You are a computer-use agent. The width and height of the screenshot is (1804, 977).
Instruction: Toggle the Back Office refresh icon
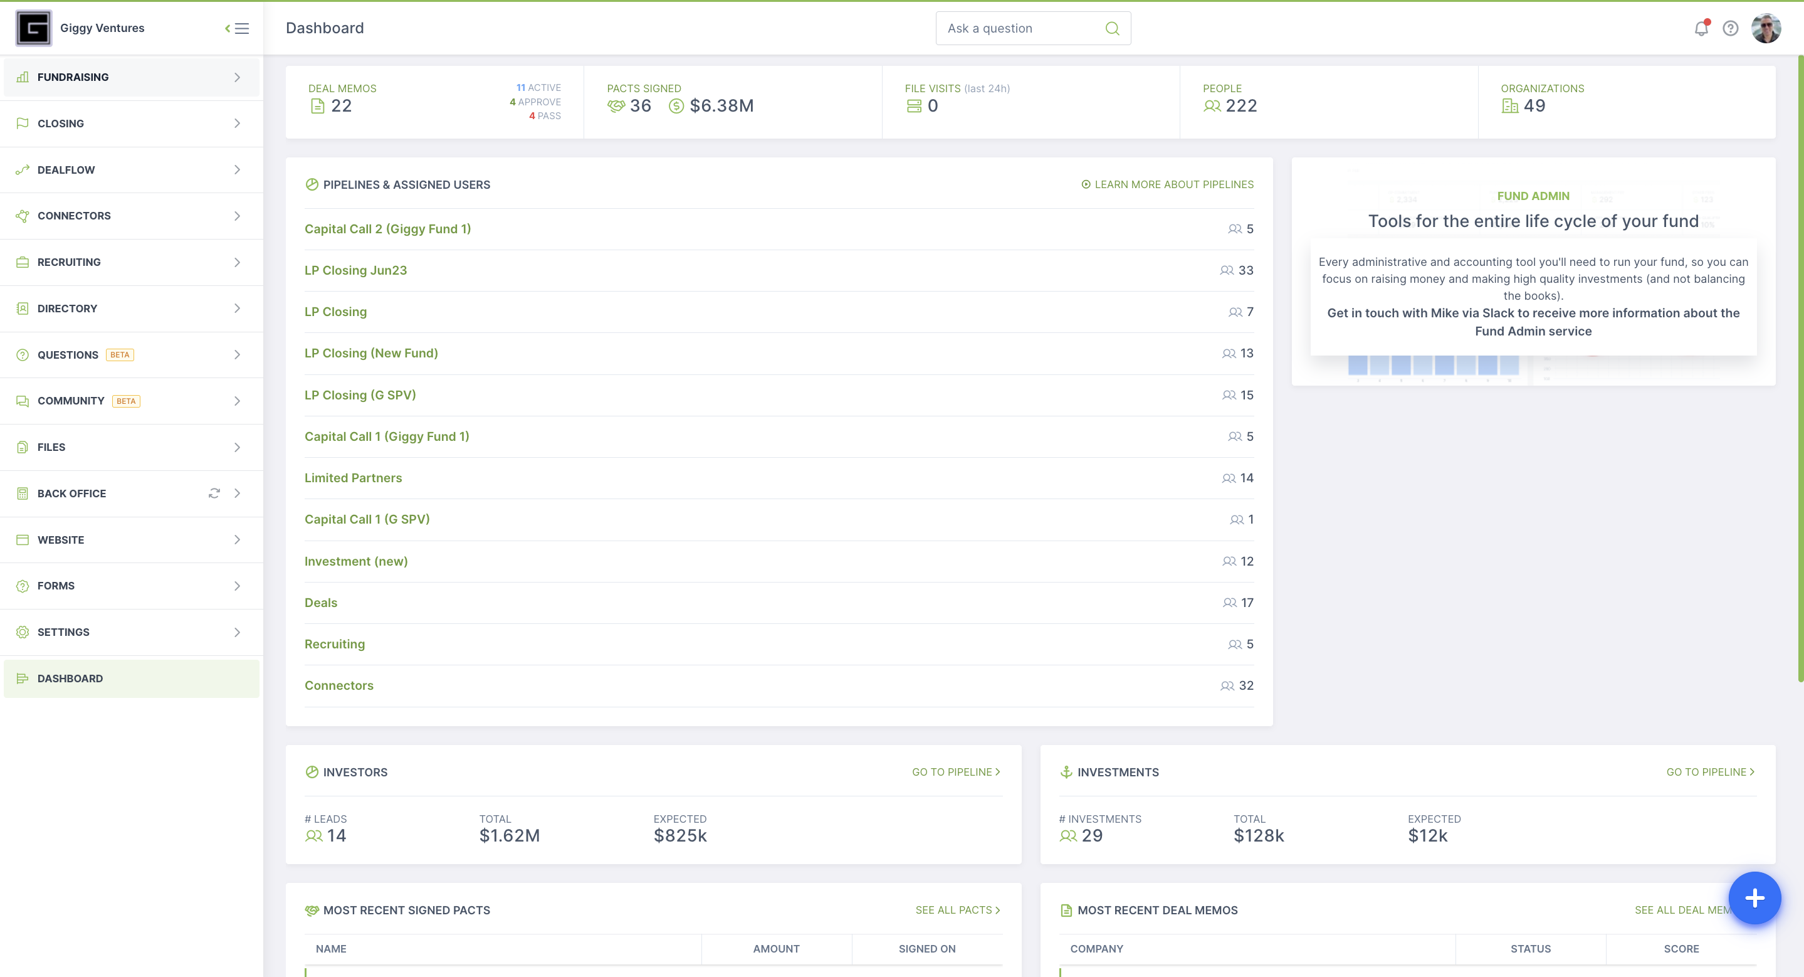[214, 492]
